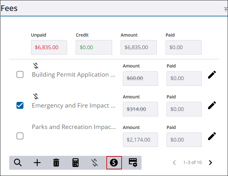
Task: Check the Building Permit Application checkbox
Action: tap(20, 75)
